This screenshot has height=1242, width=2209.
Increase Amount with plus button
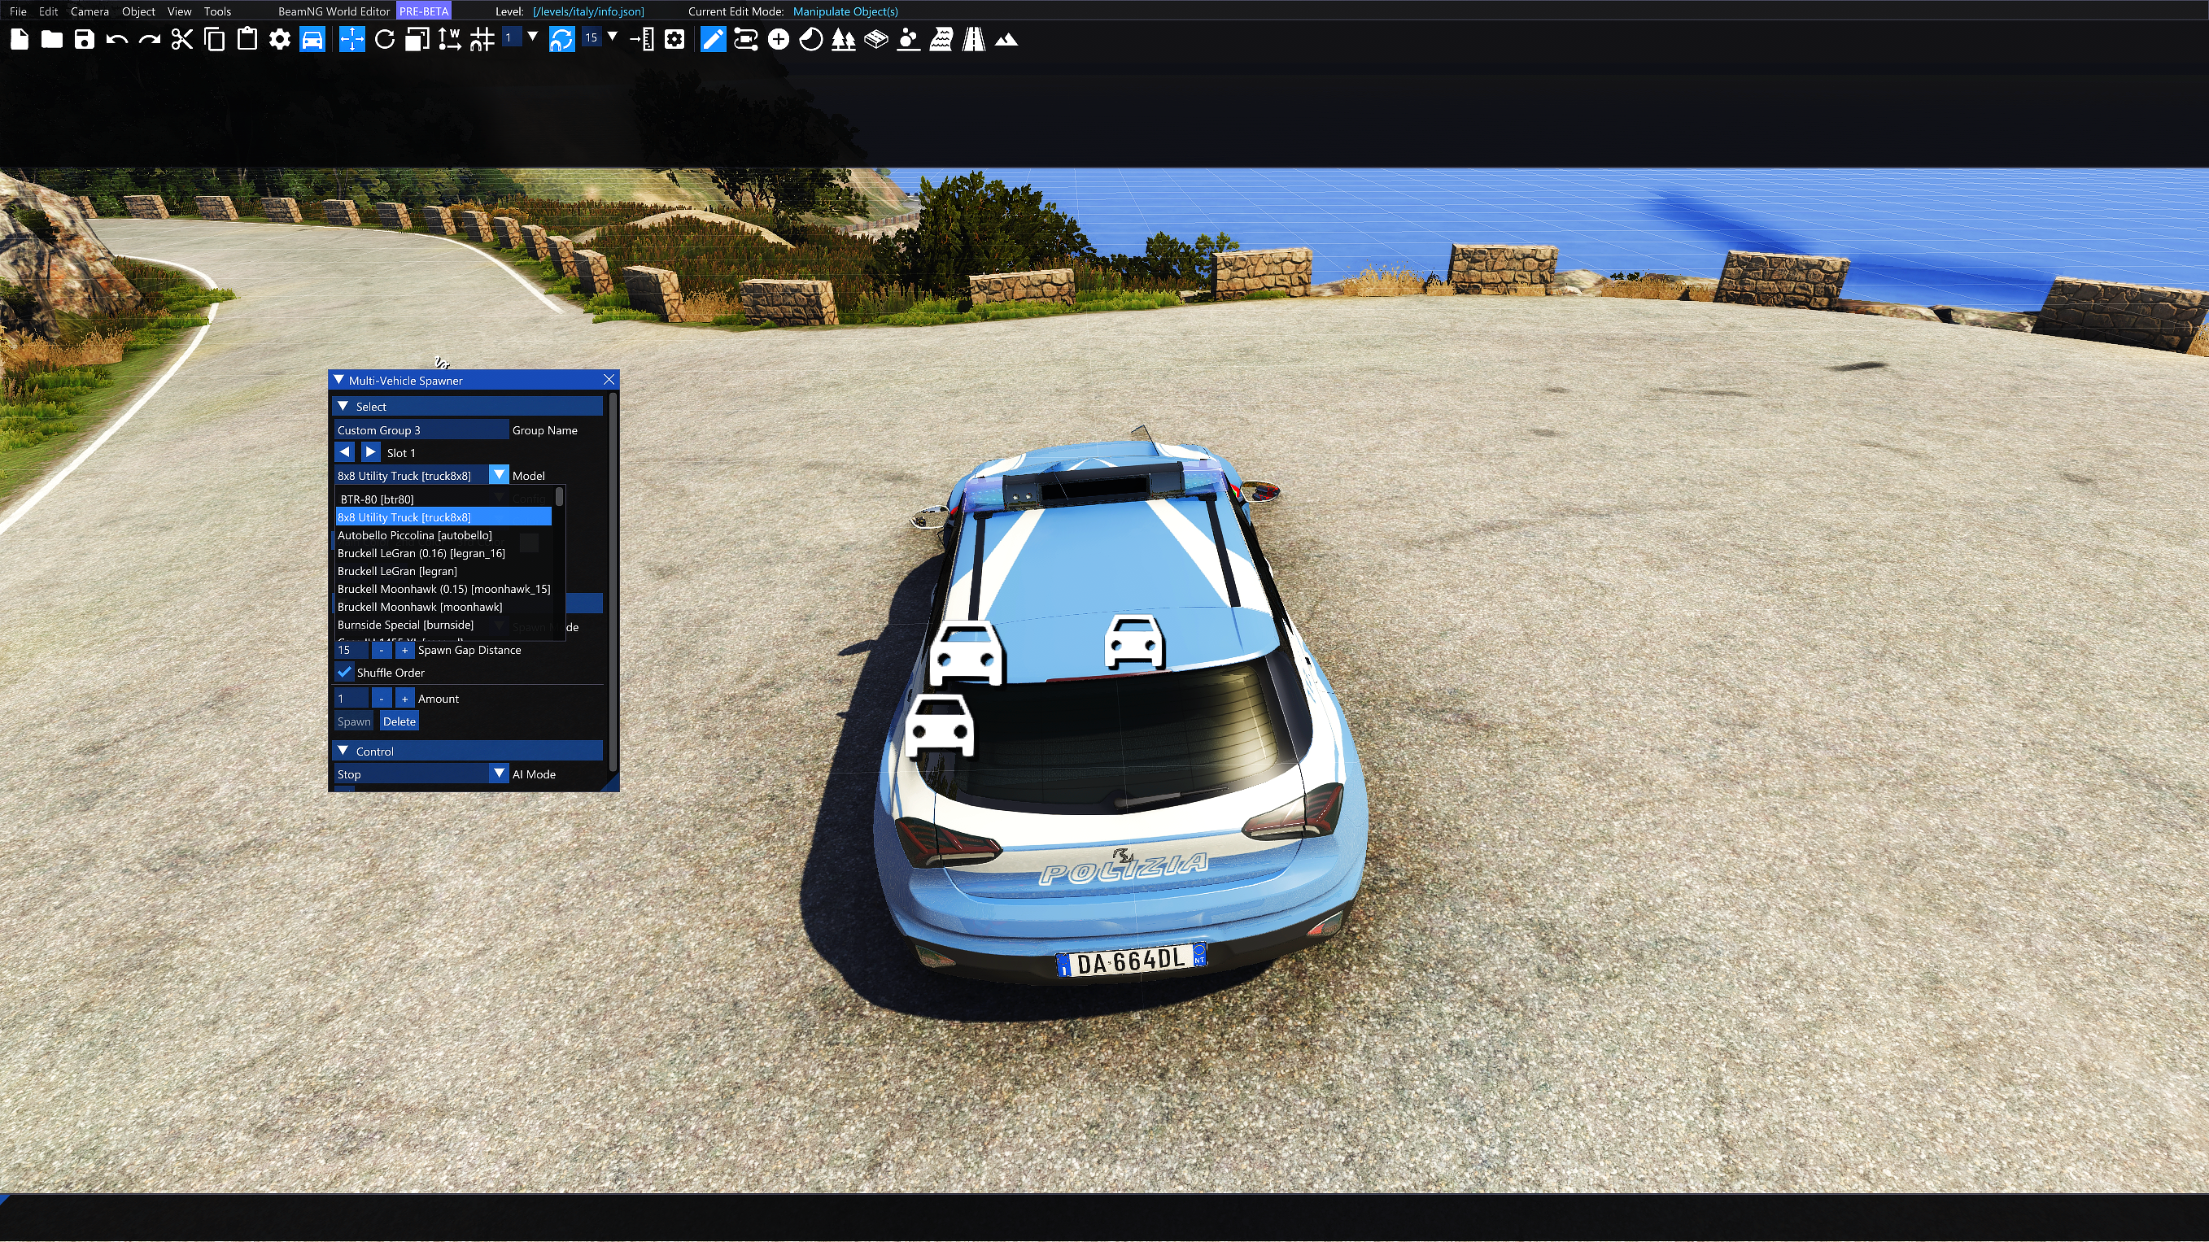pos(404,699)
